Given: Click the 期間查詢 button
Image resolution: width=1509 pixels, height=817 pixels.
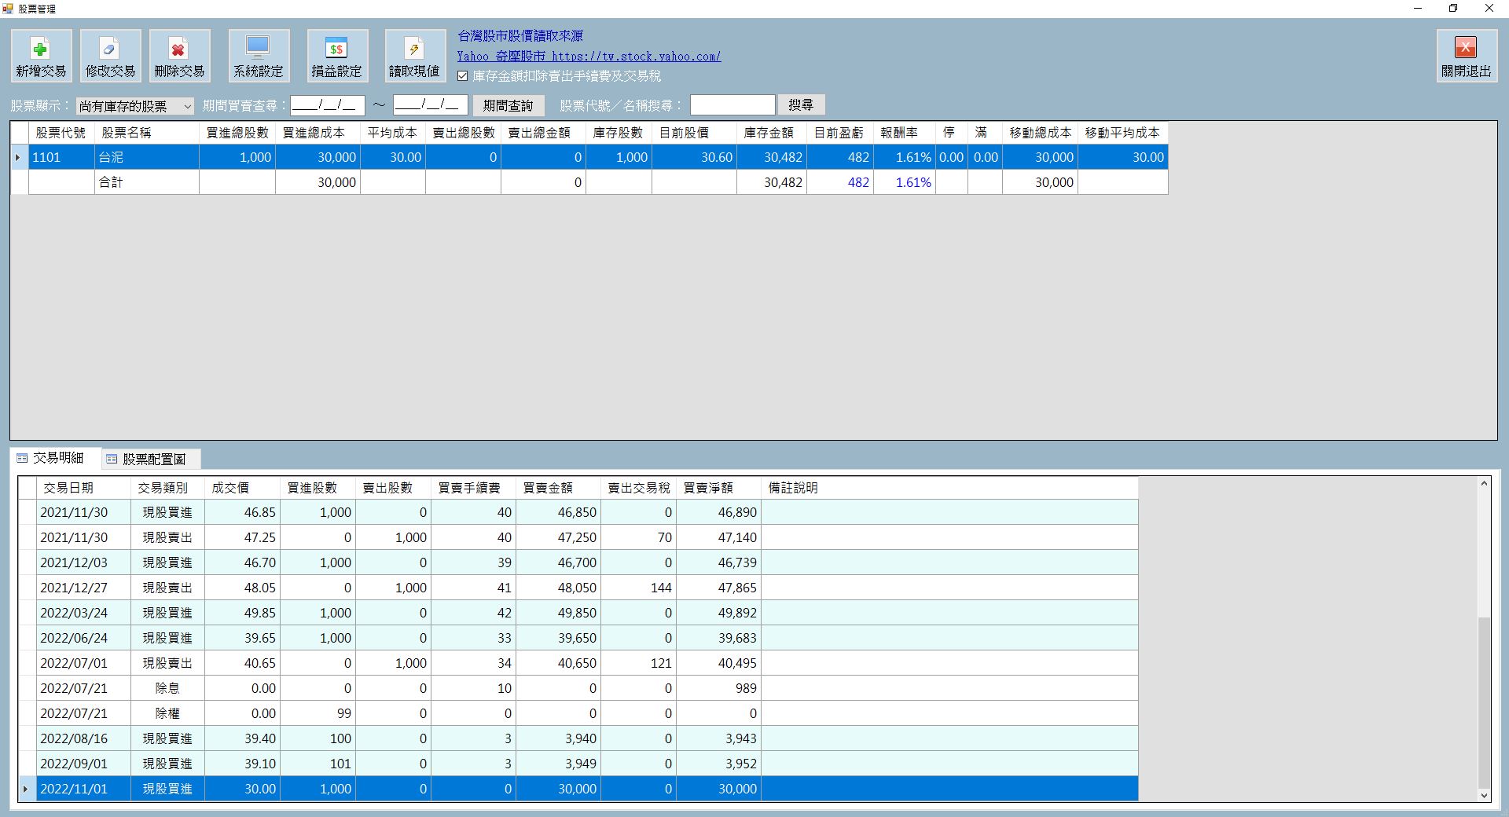Looking at the screenshot, I should [509, 105].
